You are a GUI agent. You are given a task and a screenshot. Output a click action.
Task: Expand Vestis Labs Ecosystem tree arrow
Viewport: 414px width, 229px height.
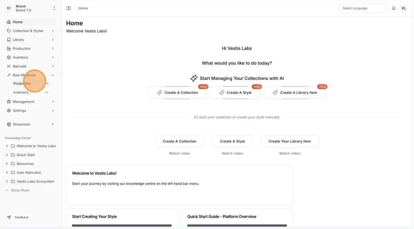[7, 182]
